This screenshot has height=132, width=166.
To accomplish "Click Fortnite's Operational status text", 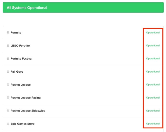I will point(153,33).
